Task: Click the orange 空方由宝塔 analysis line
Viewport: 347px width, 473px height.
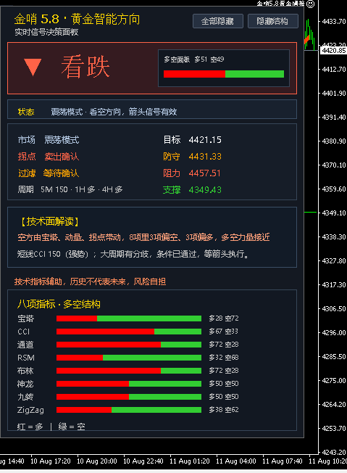Action: [143, 238]
